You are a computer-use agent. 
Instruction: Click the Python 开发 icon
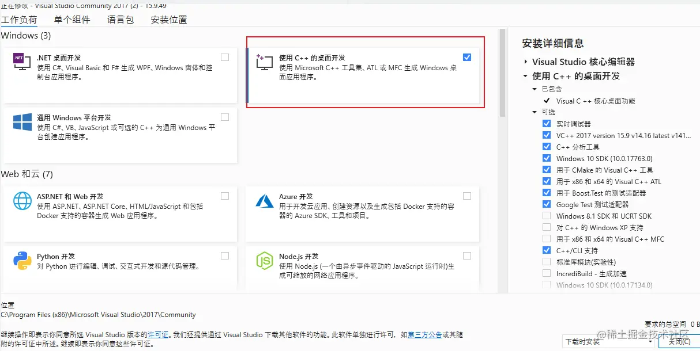22,261
